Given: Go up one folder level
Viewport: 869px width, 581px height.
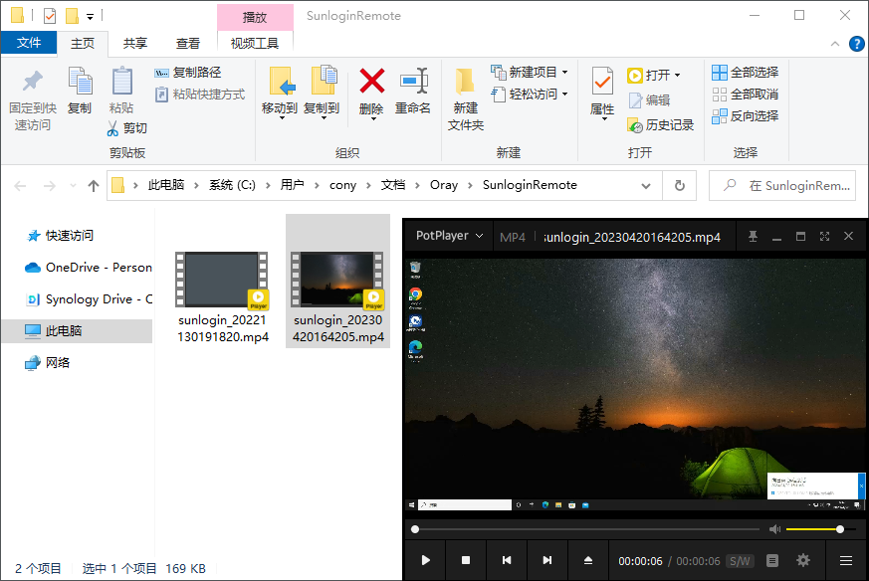Looking at the screenshot, I should pos(94,186).
